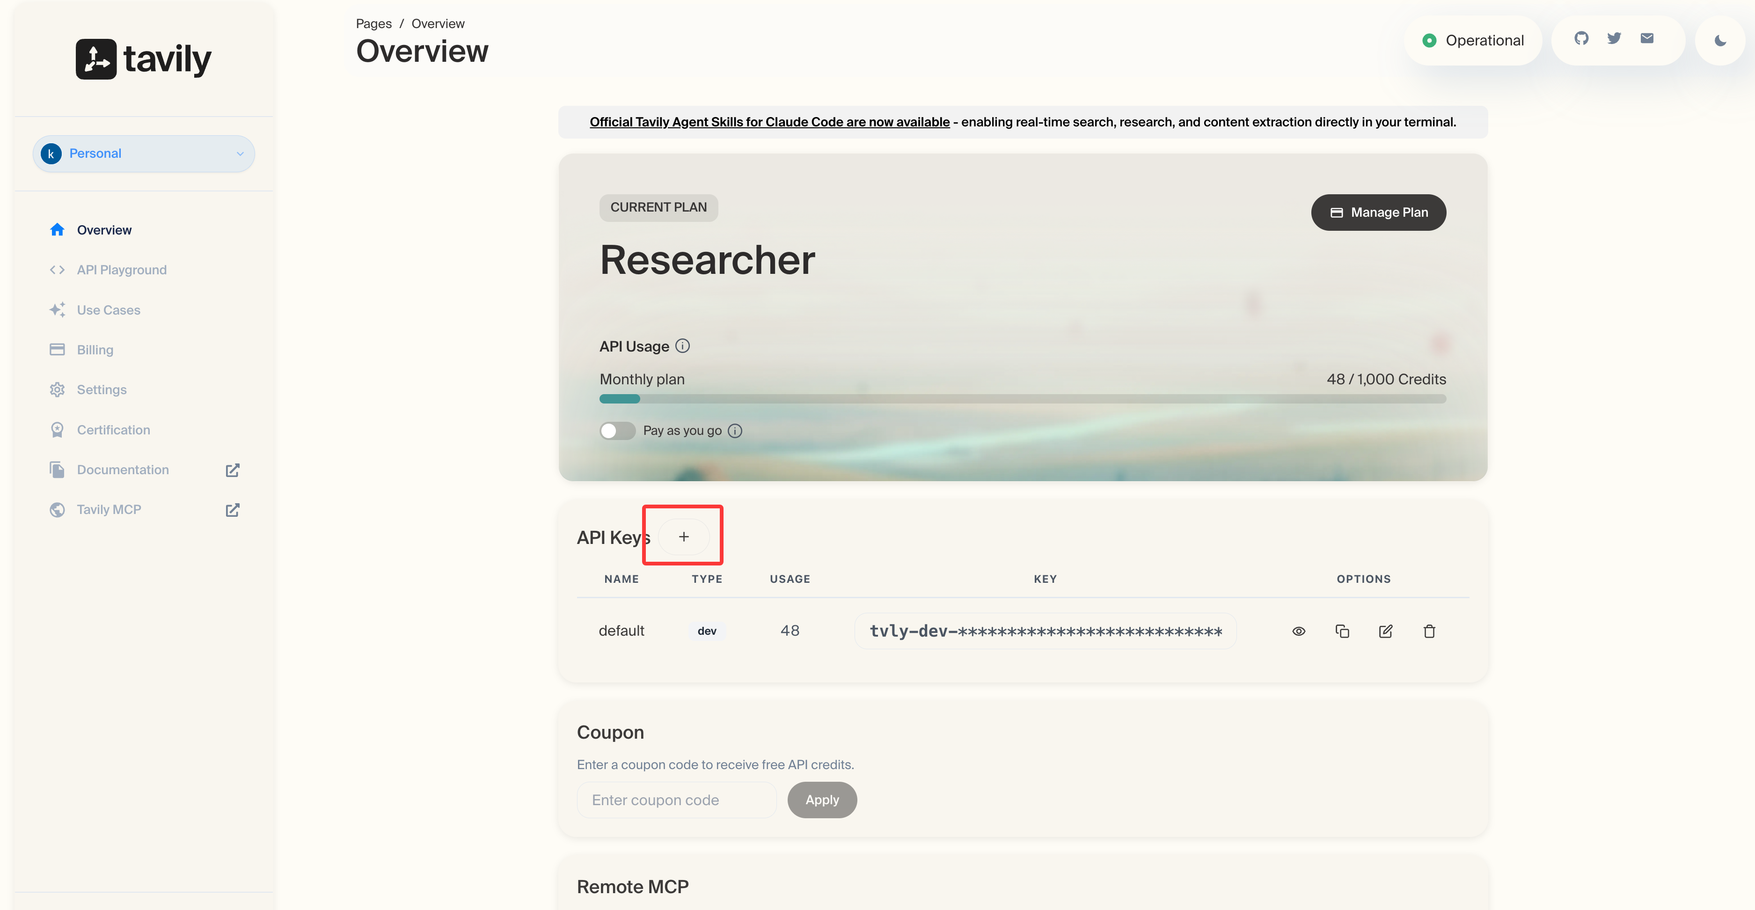Click the USAGE column header
Image resolution: width=1755 pixels, height=910 pixels.
790,580
